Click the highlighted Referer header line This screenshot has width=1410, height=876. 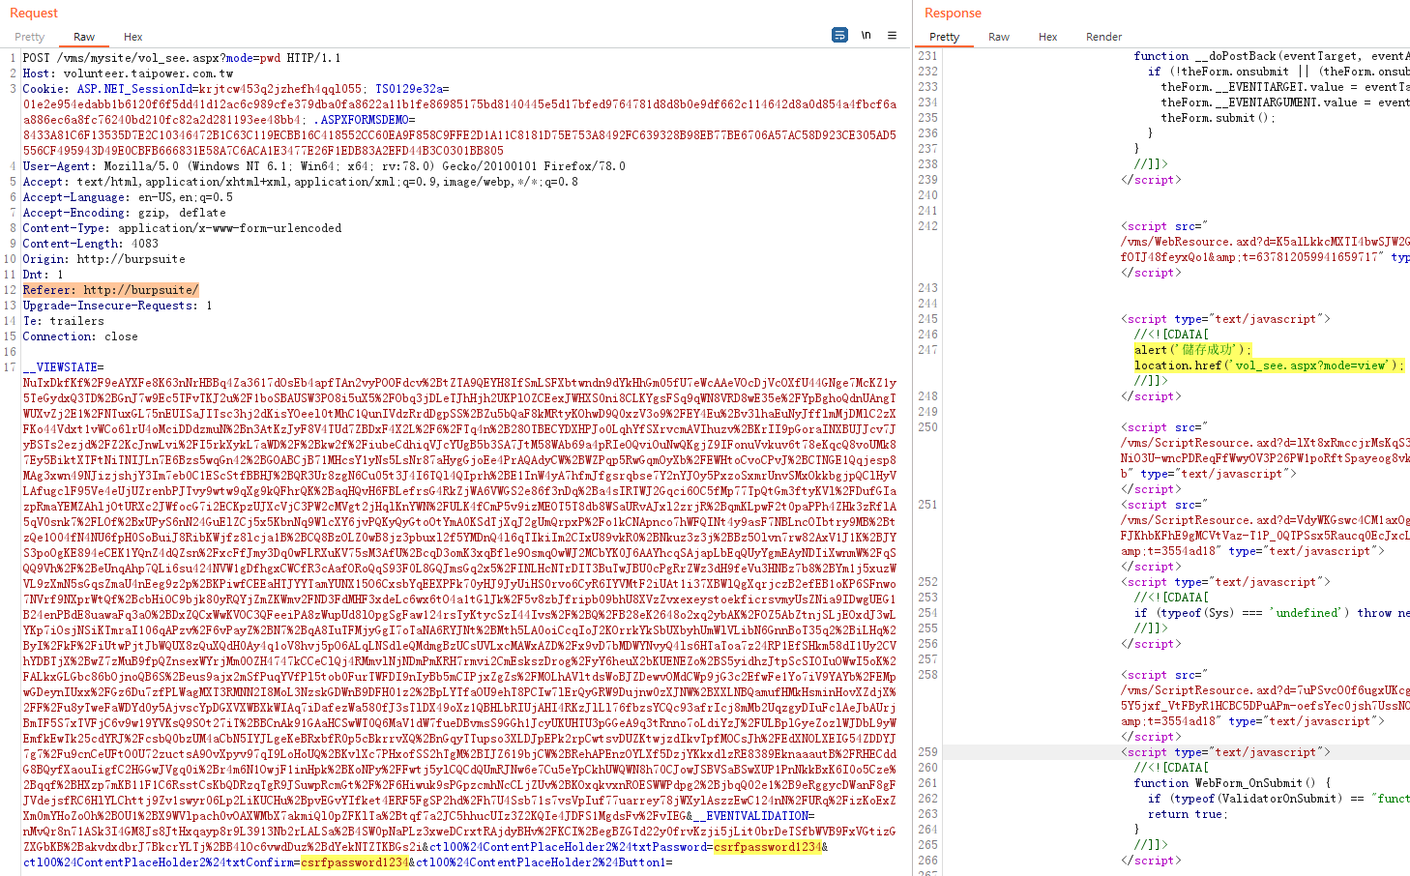(x=111, y=290)
